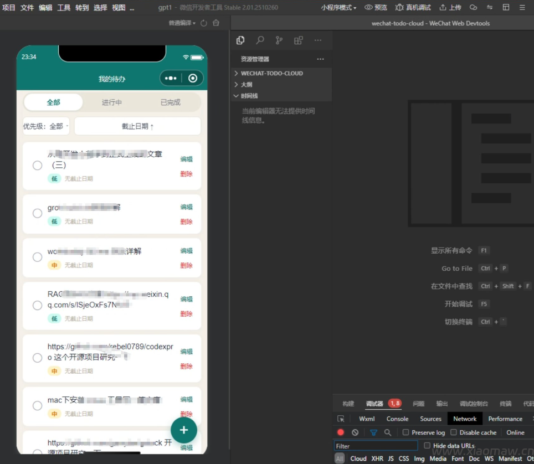
Task: Mark the RAG todo as complete
Action: 38,305
